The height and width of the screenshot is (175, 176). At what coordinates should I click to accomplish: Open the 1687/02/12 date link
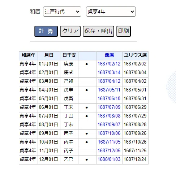click(109, 64)
